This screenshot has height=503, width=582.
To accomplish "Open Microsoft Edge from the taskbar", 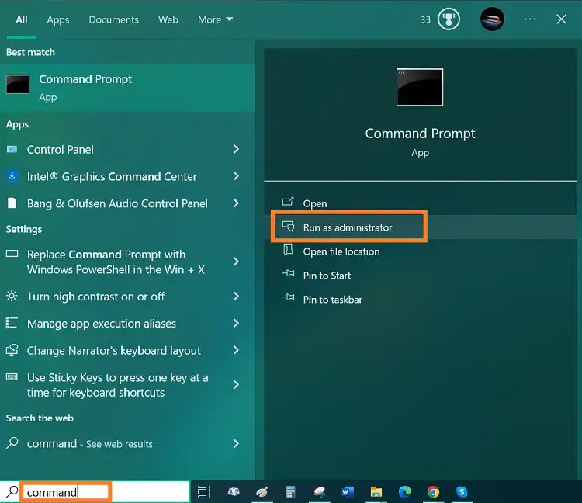I will pos(404,492).
